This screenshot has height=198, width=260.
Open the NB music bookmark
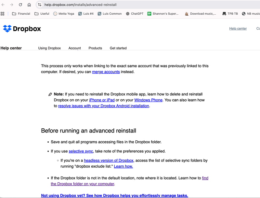point(251,14)
